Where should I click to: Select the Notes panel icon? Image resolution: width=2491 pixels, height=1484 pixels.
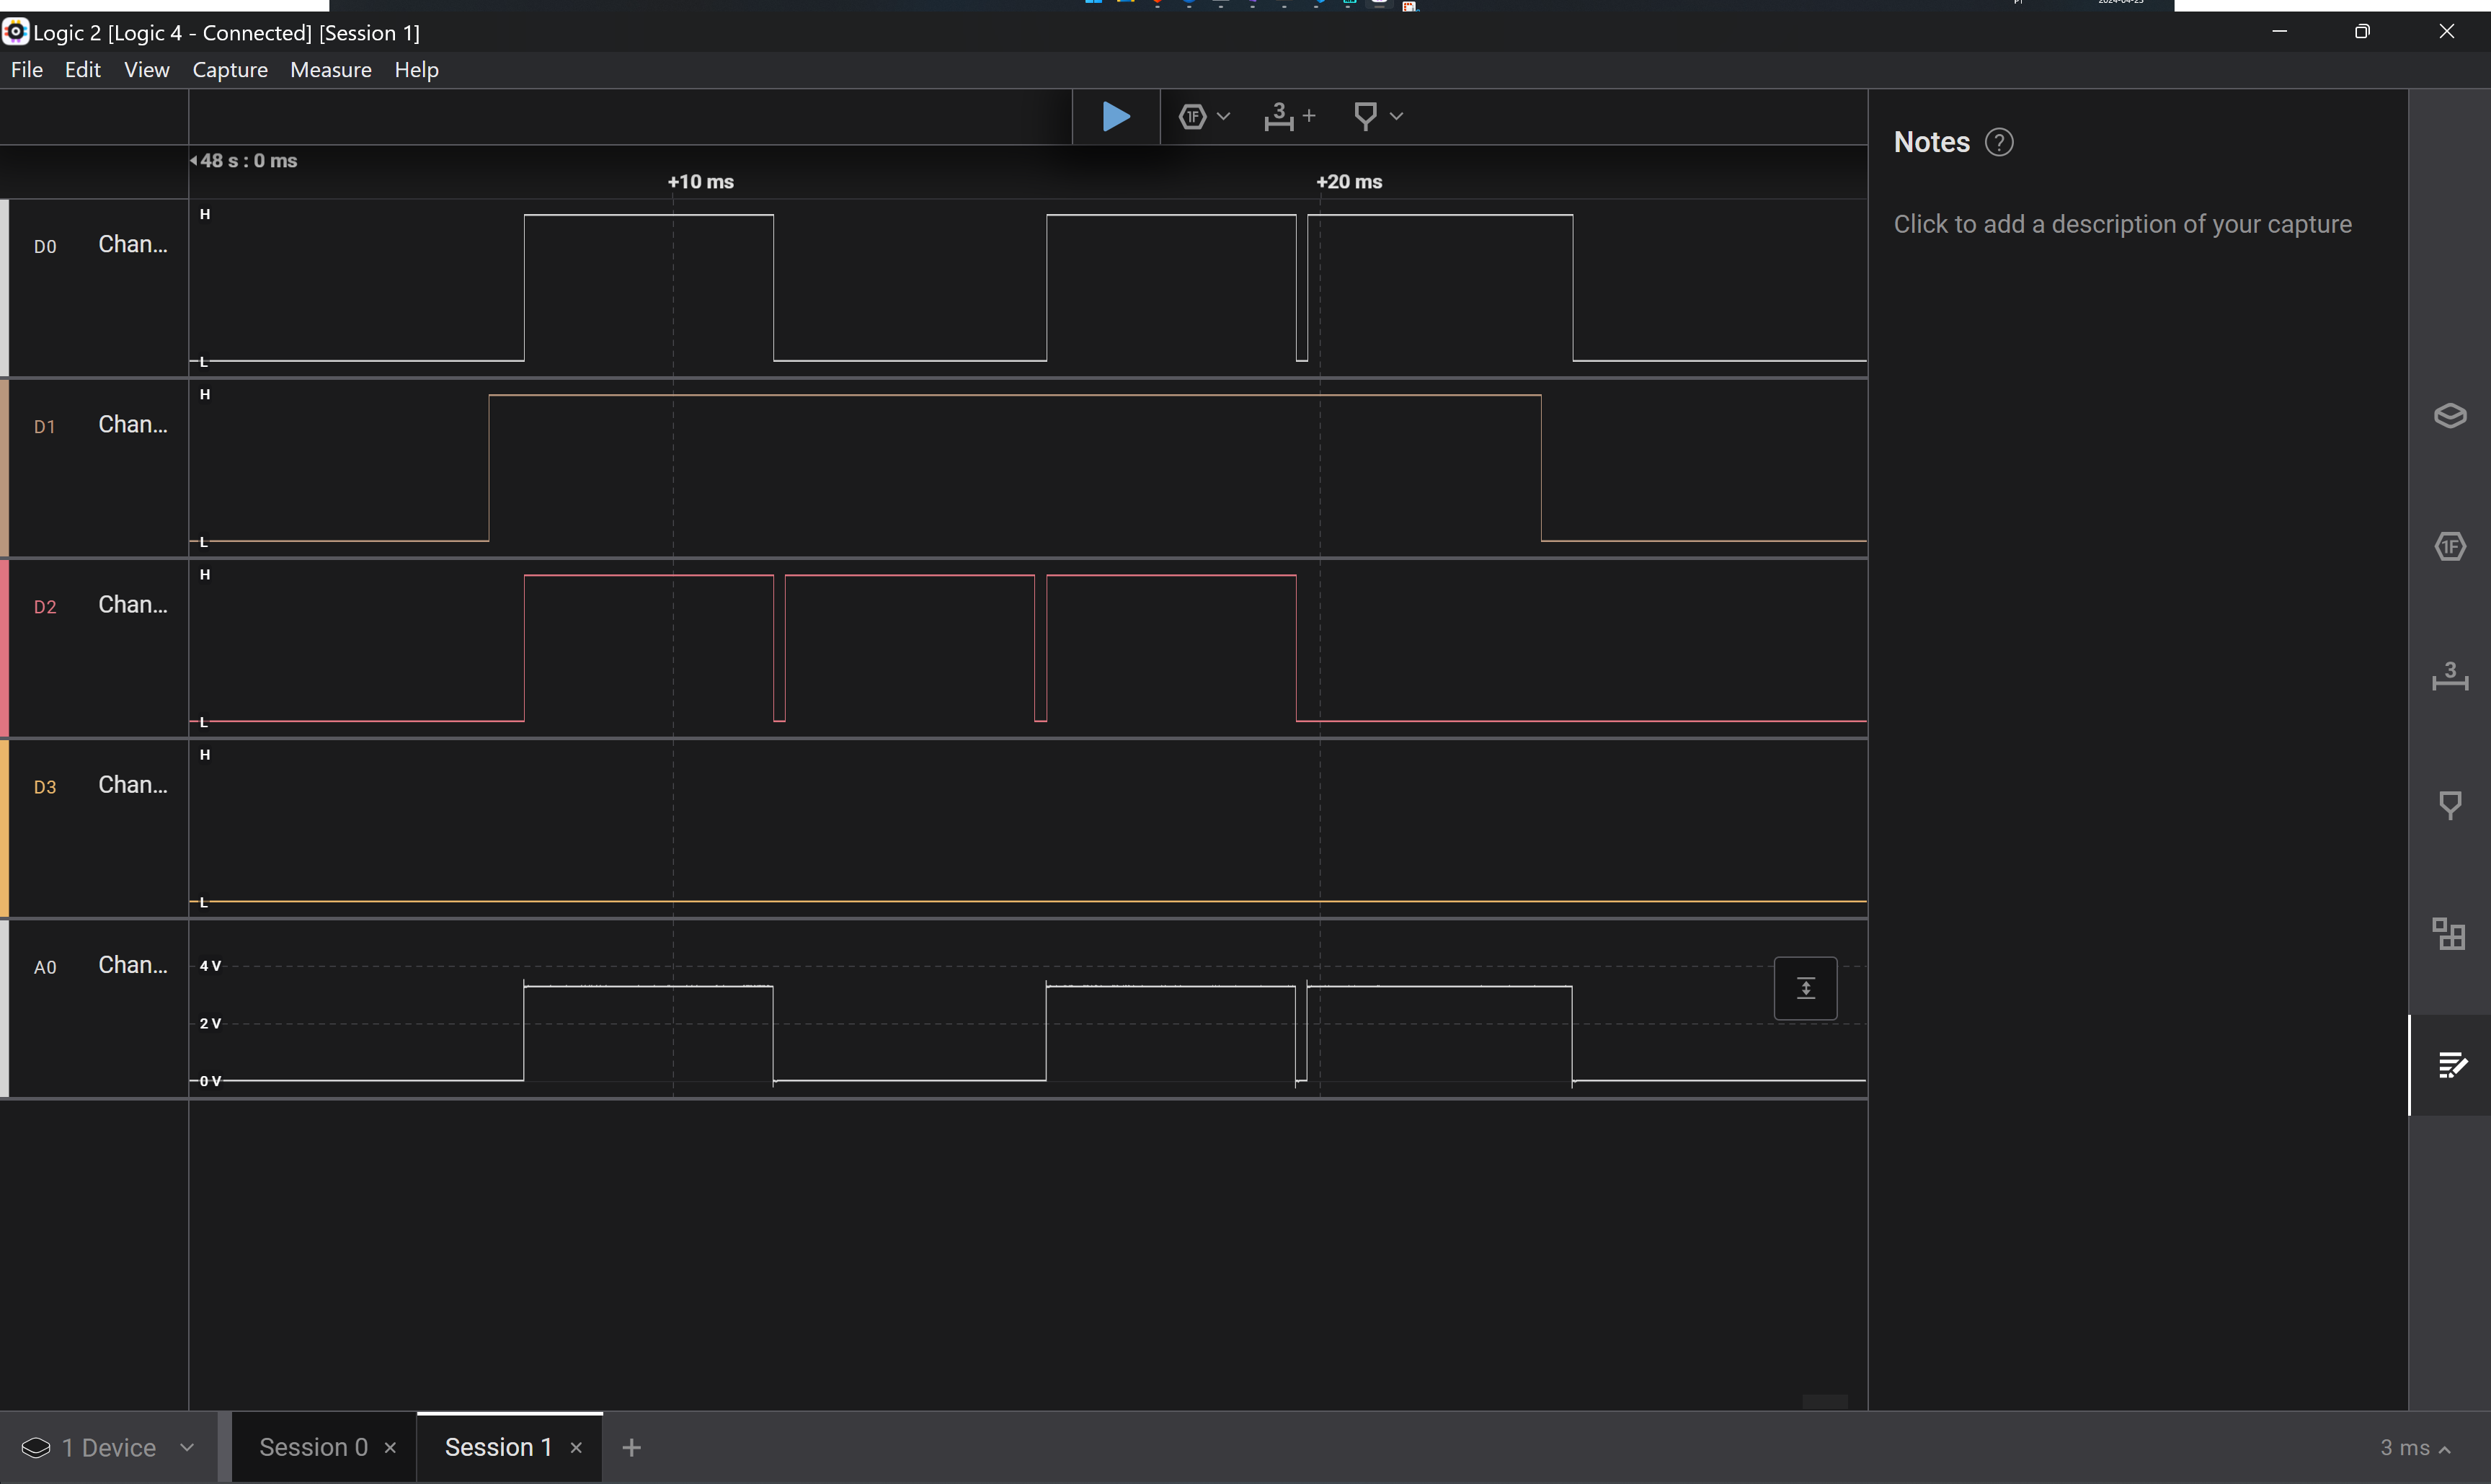click(x=2449, y=1065)
